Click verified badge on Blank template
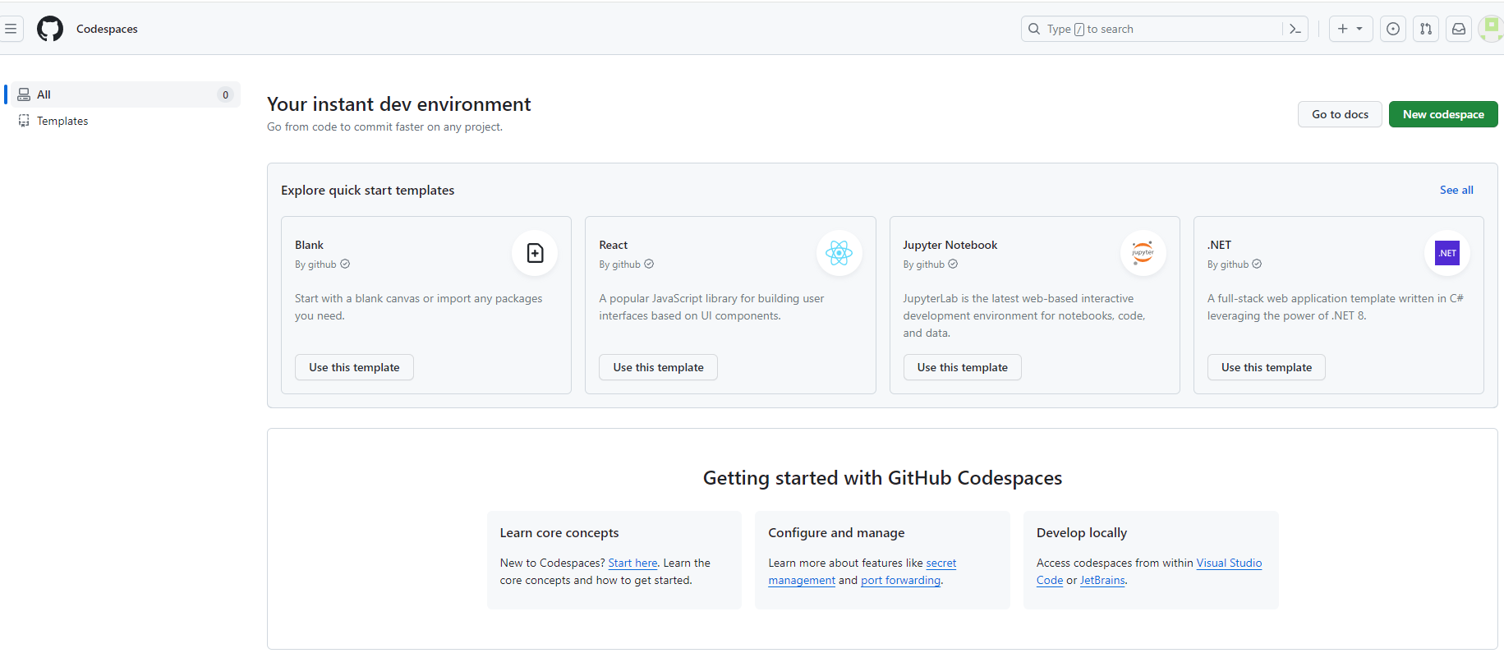Screen dimensions: 1504x653 coord(345,264)
